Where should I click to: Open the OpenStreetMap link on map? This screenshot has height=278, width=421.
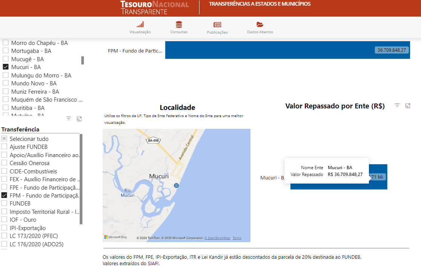tap(217, 238)
